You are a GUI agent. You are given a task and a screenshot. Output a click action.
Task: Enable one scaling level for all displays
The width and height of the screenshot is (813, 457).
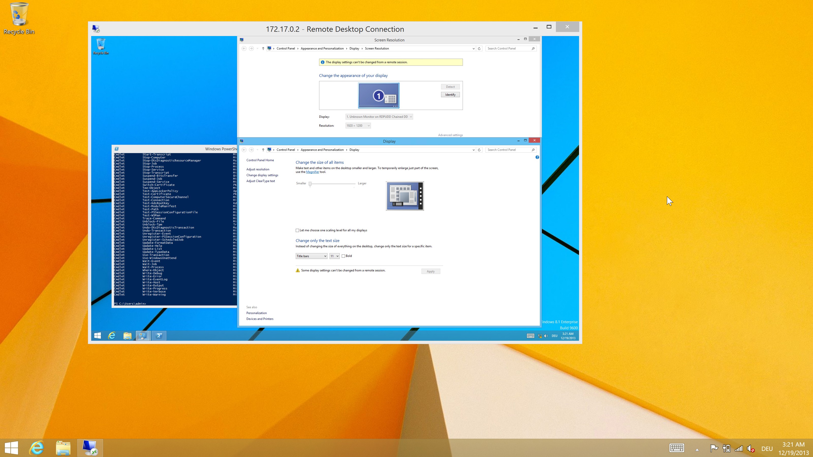[297, 230]
